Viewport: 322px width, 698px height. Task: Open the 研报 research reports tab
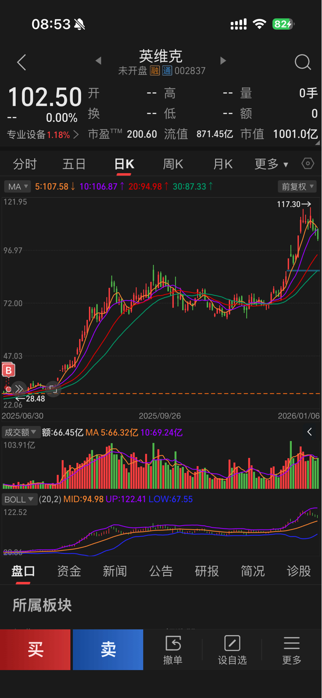coord(207,571)
